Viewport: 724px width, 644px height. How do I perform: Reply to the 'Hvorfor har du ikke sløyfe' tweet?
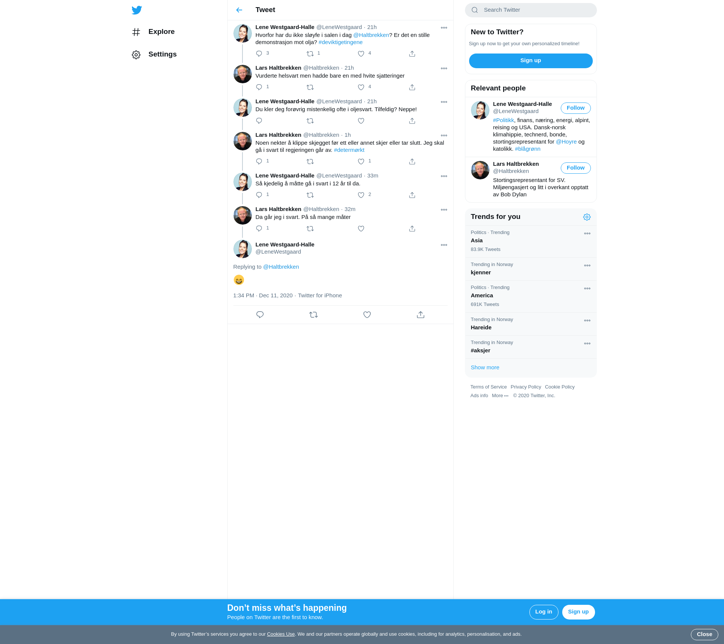pyautogui.click(x=259, y=54)
